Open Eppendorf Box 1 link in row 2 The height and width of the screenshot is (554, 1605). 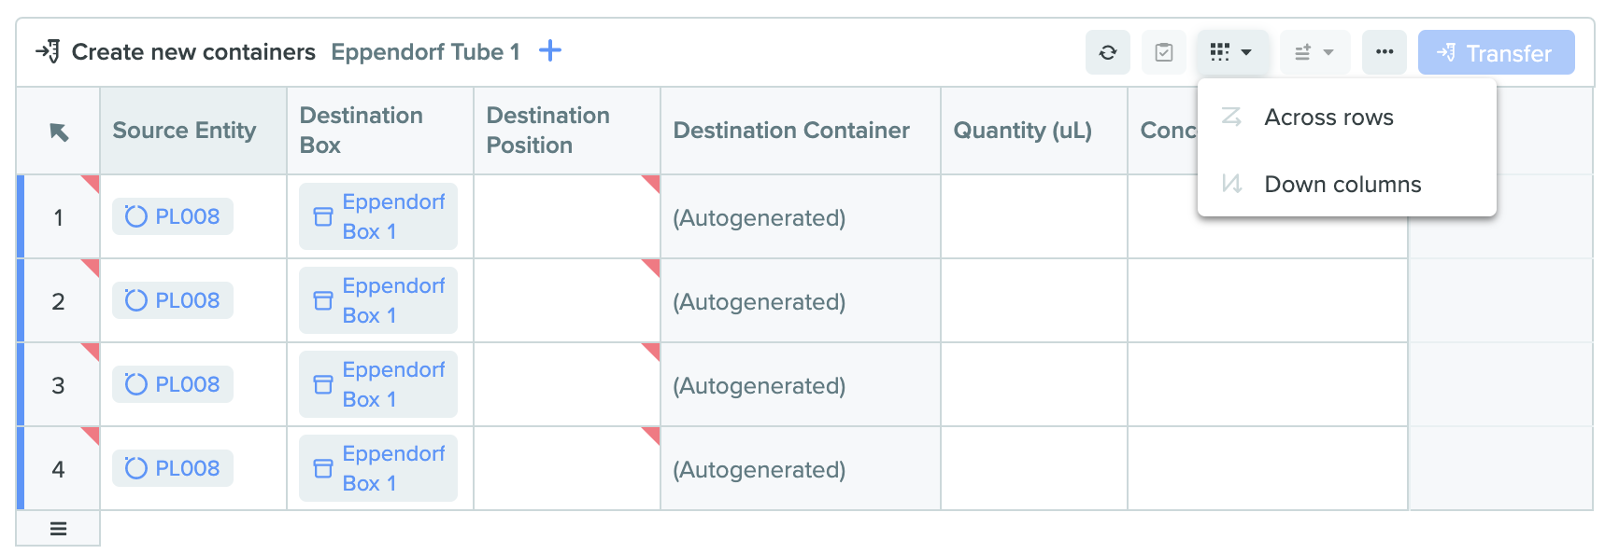[x=378, y=300]
